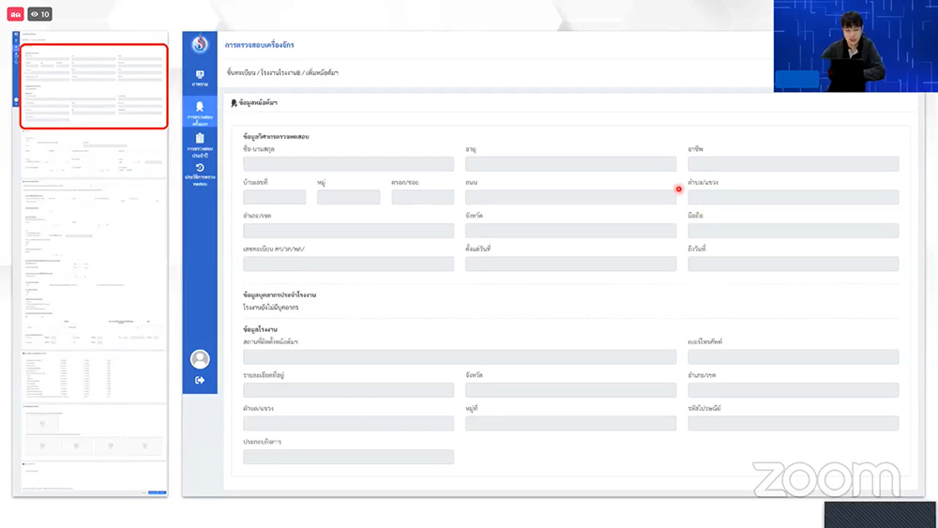Click the ถนน road input field
This screenshot has width=938, height=528.
click(x=570, y=198)
